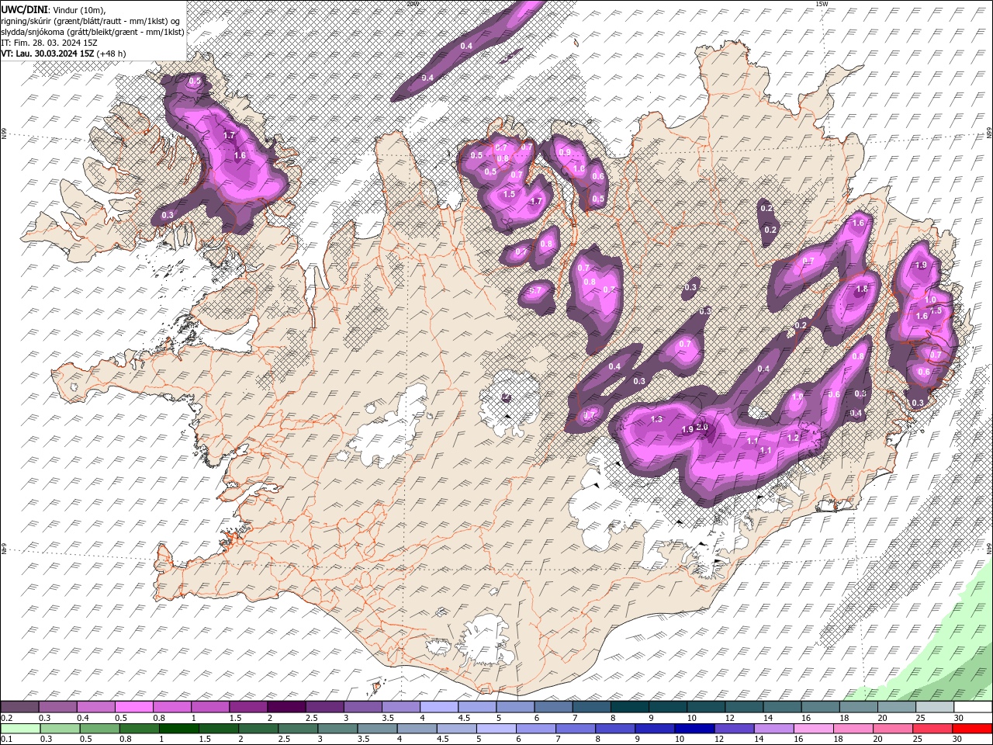
Task: Click the '1.8' snowfall value in the east
Action: coord(861,289)
